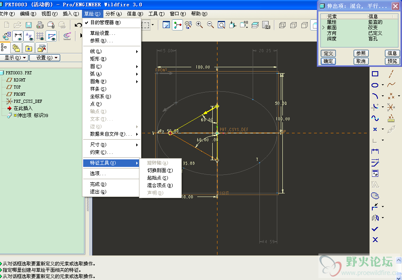Viewport: 402px width, 280px height.
Task: Click the 定义 button
Action: click(x=328, y=53)
